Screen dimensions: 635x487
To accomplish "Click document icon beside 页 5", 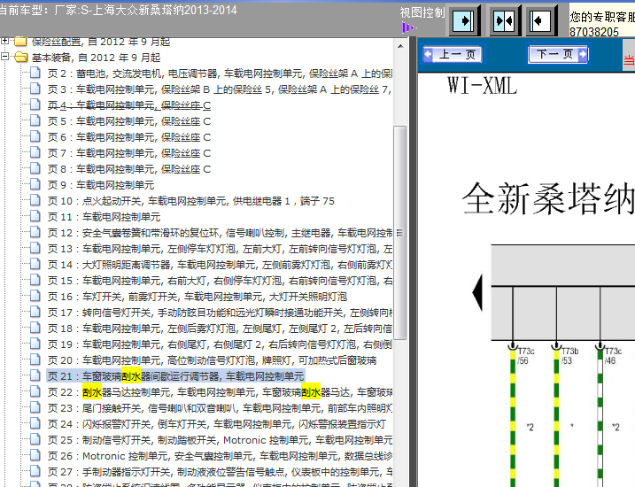I will click(35, 120).
